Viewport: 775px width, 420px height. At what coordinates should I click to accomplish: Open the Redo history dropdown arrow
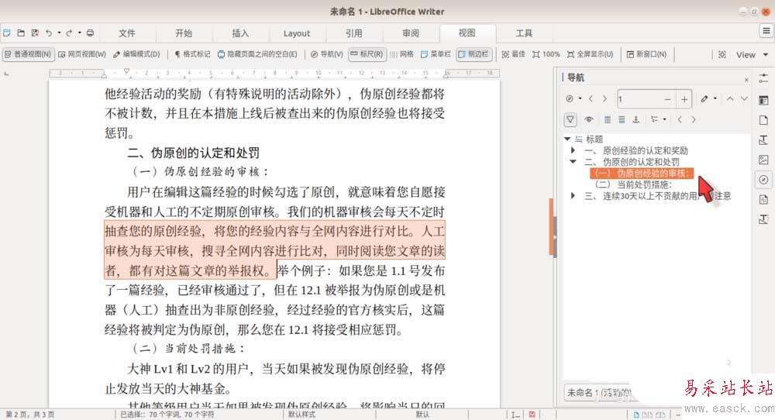point(80,33)
